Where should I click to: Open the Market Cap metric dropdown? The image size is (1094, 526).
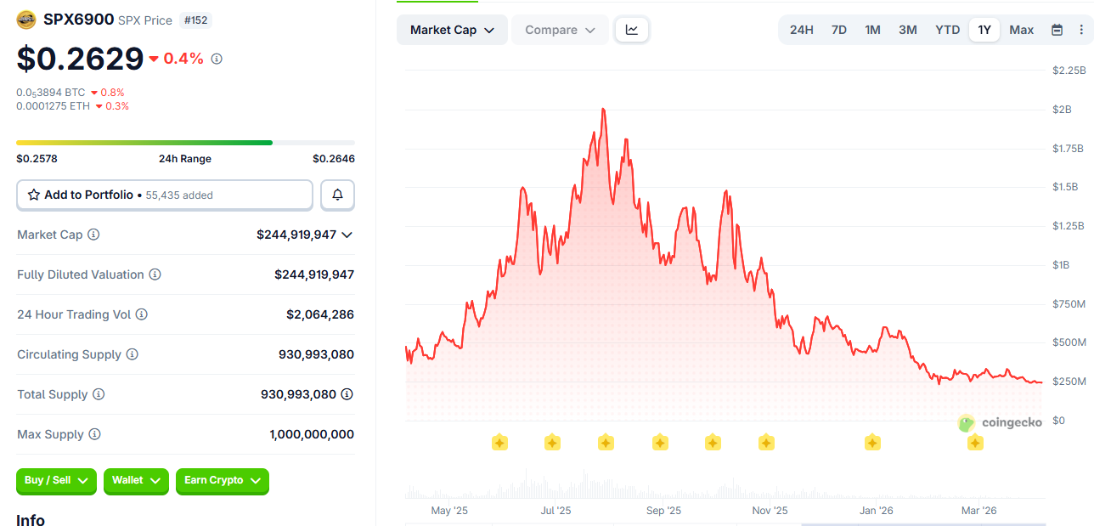452,29
